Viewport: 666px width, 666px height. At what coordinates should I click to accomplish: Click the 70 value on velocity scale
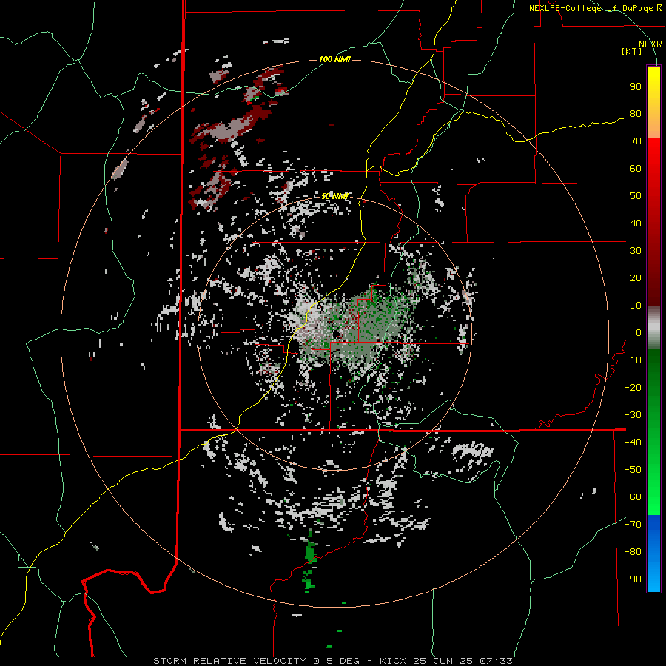636,141
